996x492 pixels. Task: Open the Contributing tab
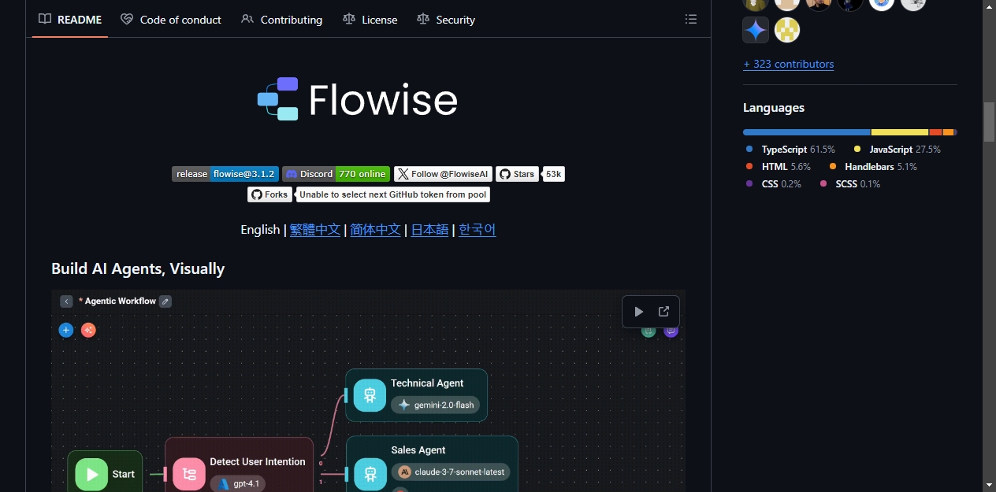(x=282, y=19)
